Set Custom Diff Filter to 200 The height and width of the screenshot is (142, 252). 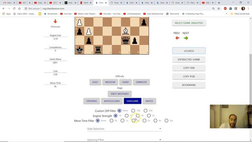145,110
